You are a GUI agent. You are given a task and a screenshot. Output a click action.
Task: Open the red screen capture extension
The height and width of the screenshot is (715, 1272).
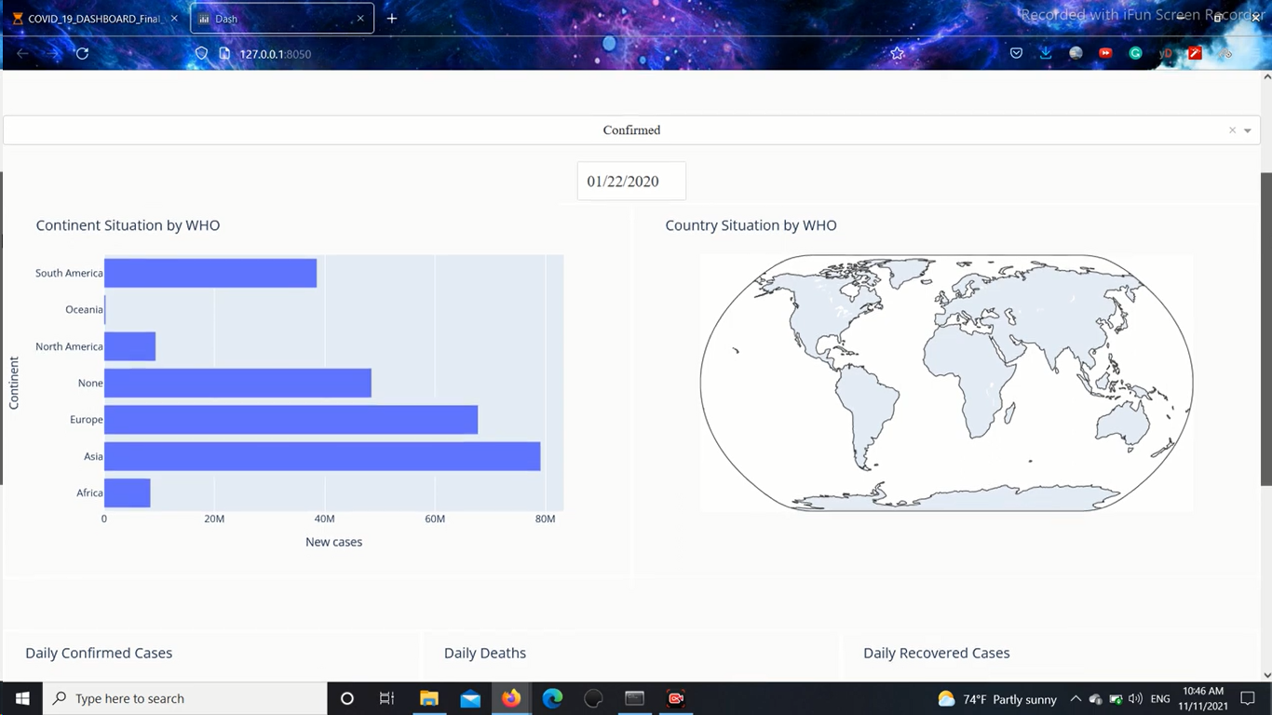[1195, 53]
